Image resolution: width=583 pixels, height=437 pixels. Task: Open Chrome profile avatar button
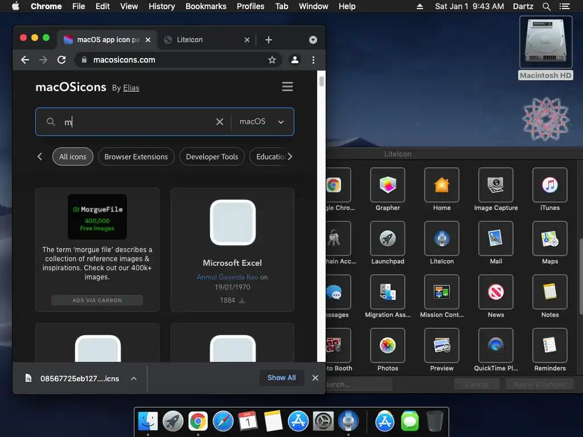pos(295,60)
